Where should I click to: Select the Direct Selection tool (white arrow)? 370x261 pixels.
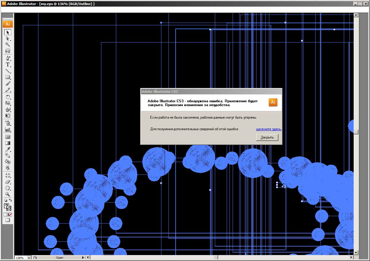(8, 38)
